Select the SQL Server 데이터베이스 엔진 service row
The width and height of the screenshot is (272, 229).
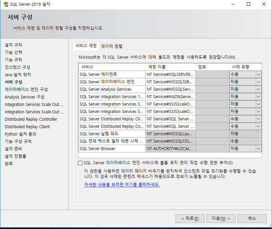(112, 82)
